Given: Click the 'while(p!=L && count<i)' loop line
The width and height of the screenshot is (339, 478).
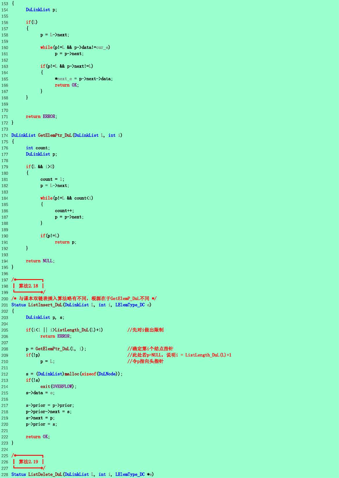Looking at the screenshot, I should (67, 198).
